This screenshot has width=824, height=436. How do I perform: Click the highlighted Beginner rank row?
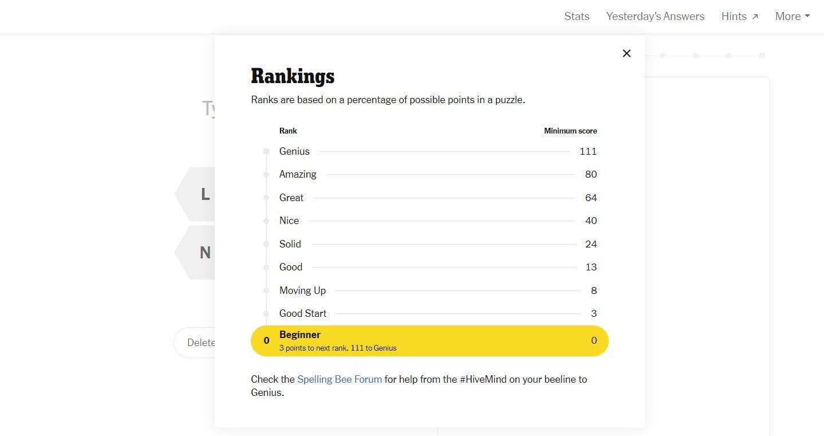tap(429, 340)
